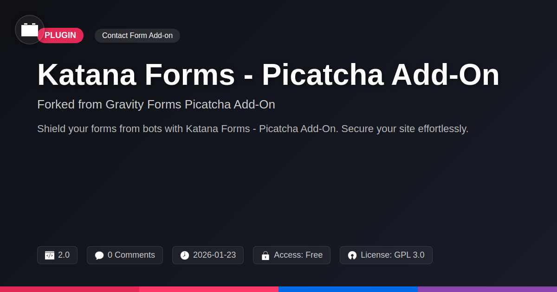557x292 pixels.
Task: Click the padlock access icon
Action: click(266, 255)
